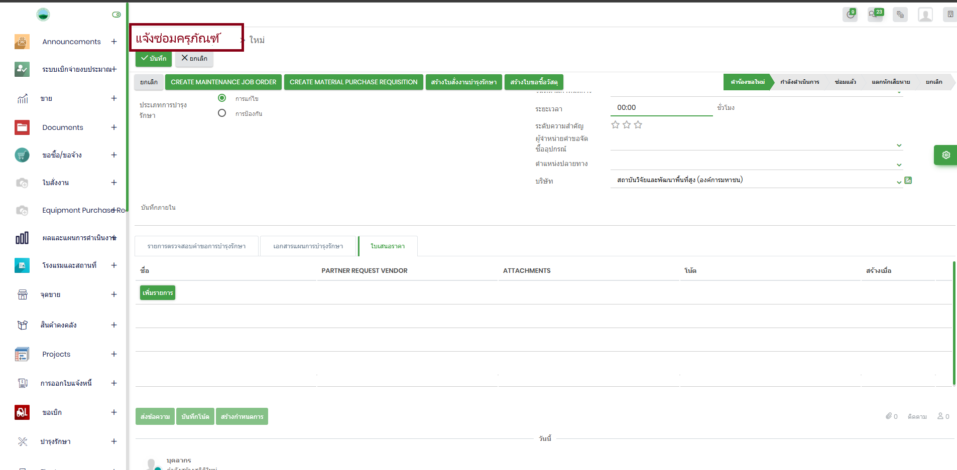
Task: Open the ตำแหน่งปลายทาง dropdown arrow
Action: [899, 165]
